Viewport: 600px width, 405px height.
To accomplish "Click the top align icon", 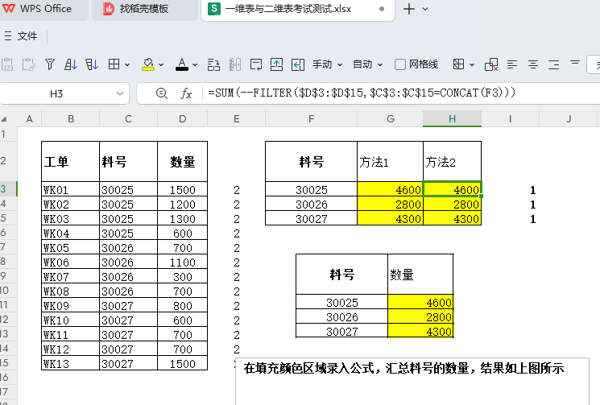I will pyautogui.click(x=575, y=63).
